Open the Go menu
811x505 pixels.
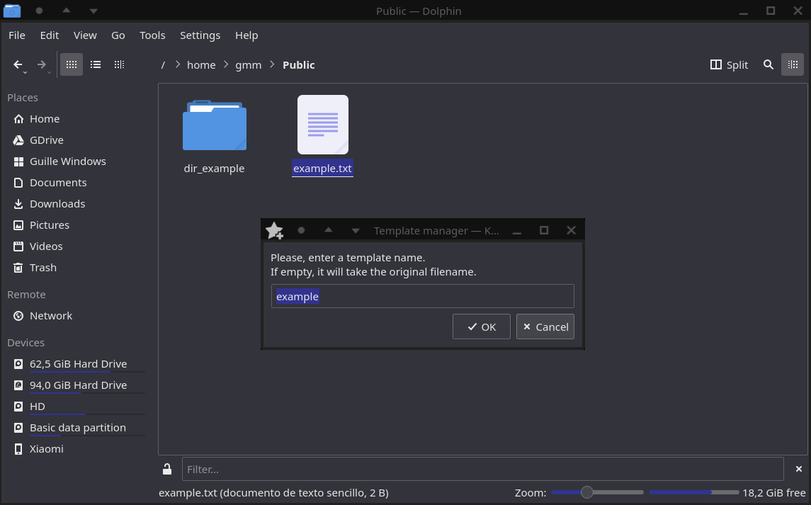pyautogui.click(x=118, y=35)
